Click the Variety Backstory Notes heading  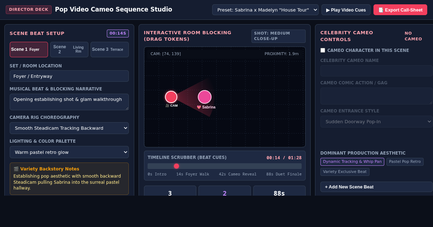46,169
